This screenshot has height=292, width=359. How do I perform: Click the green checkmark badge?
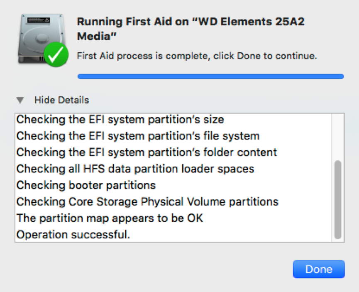tap(56, 54)
